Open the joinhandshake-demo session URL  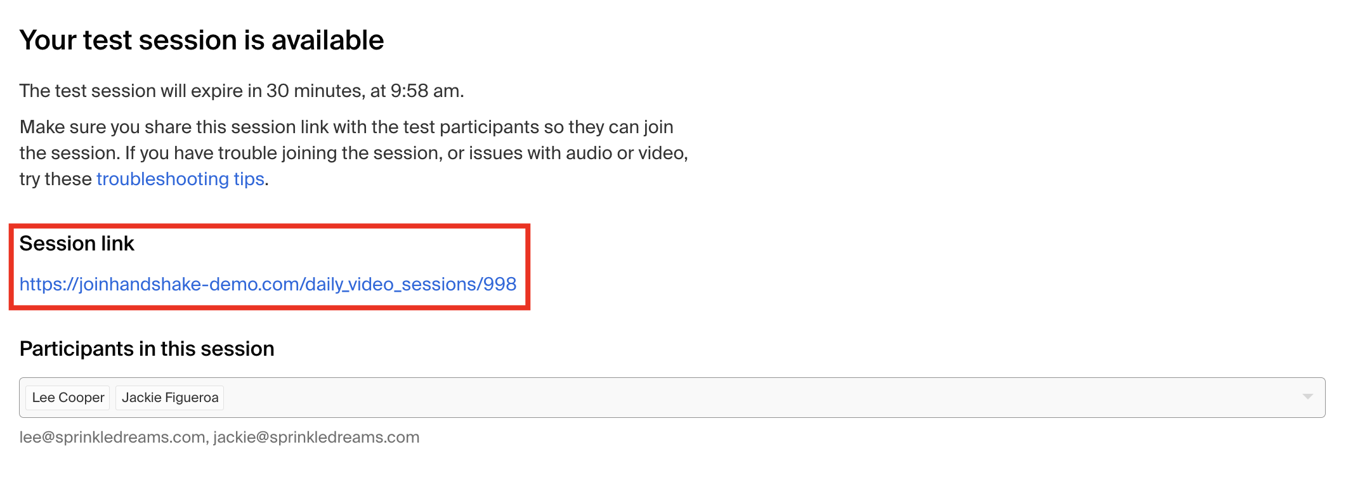[x=268, y=284]
